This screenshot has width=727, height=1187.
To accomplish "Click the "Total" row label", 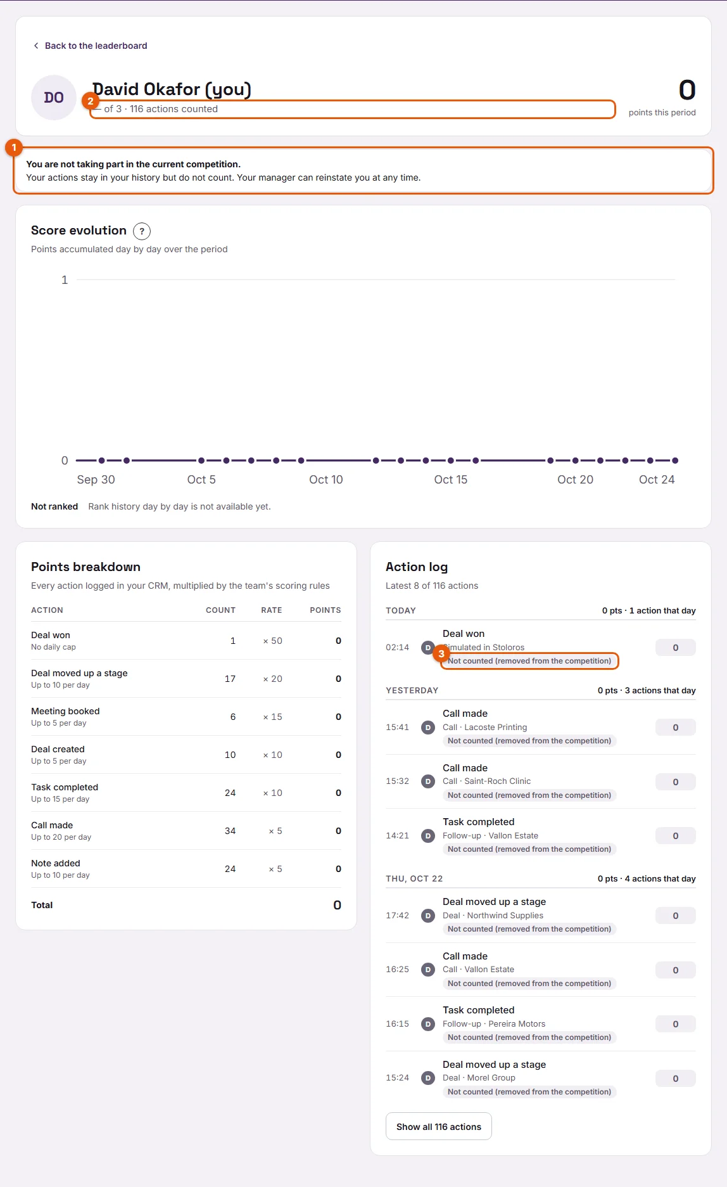I will click(x=42, y=905).
